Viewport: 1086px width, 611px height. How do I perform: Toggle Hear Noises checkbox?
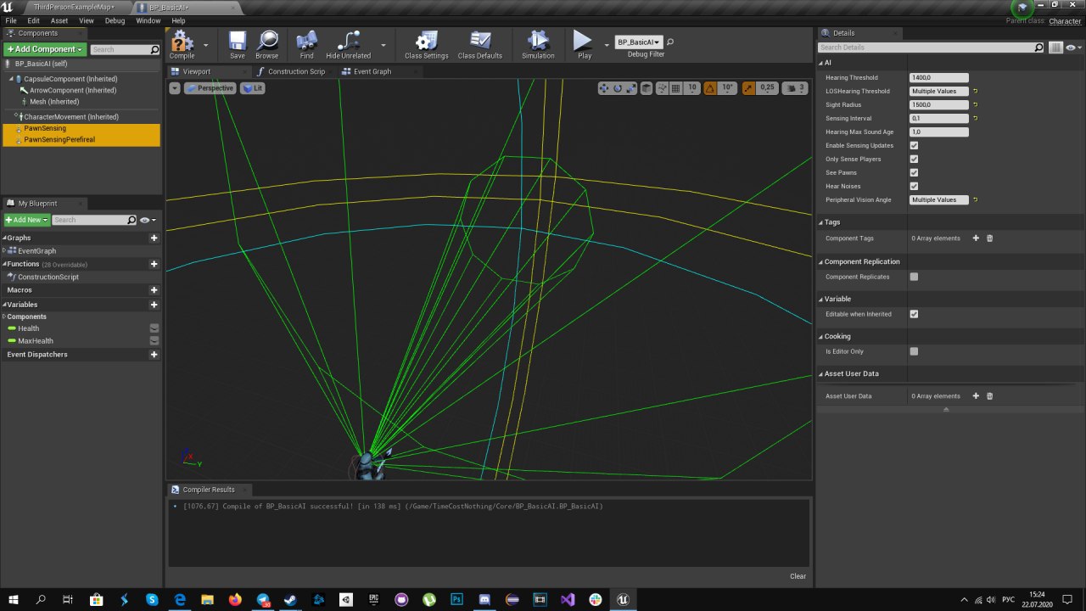[x=914, y=186]
